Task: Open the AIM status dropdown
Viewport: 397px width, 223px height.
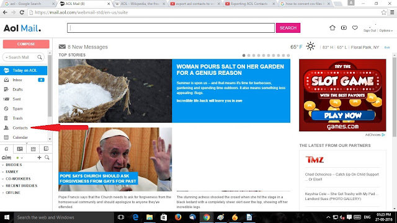Action: [20, 158]
